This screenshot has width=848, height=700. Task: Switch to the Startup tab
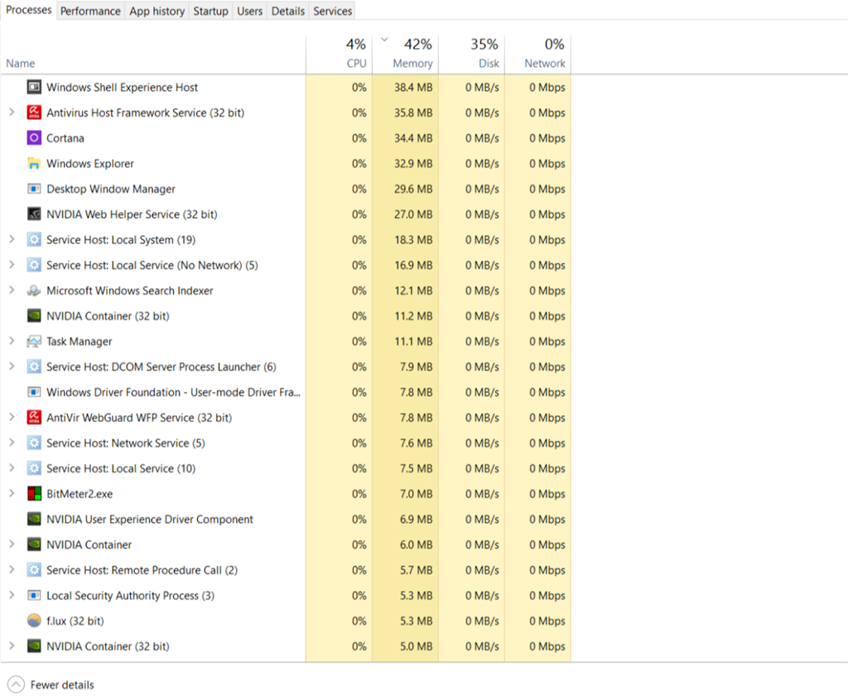point(211,11)
